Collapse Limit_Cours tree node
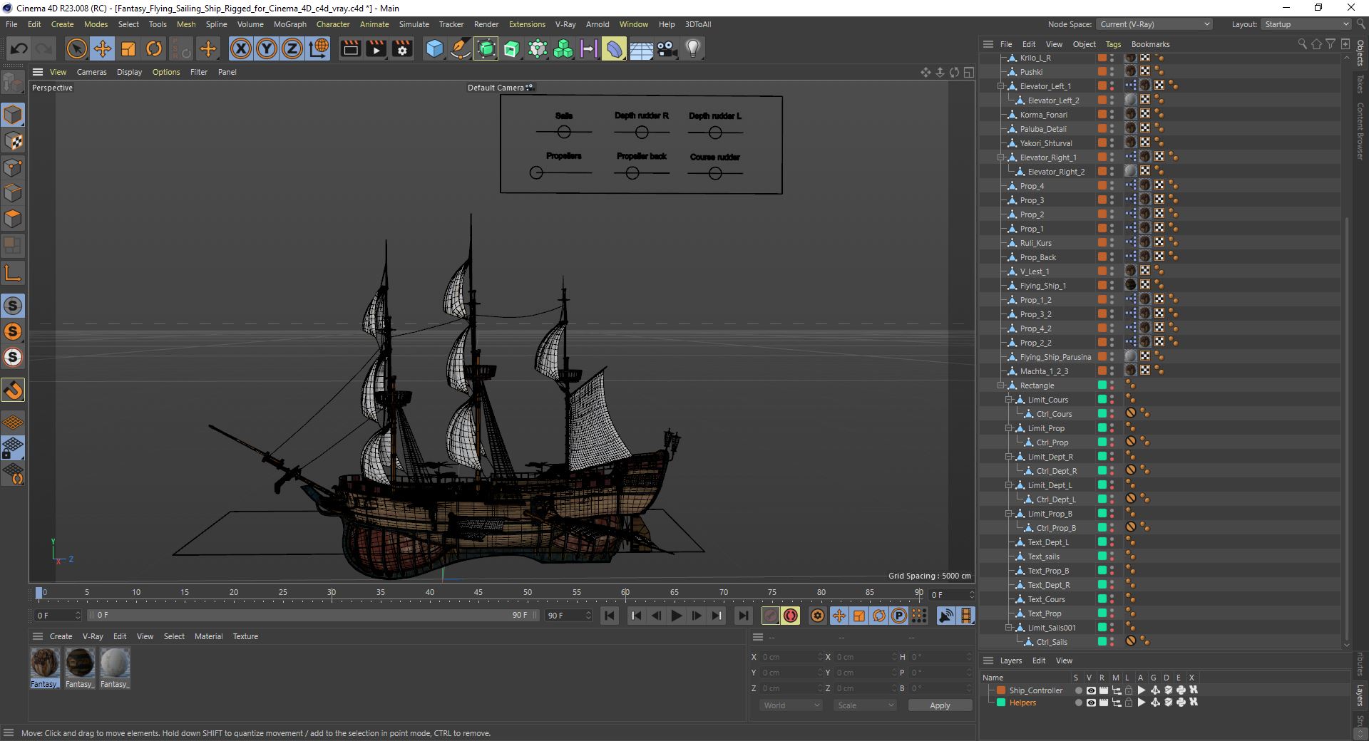This screenshot has width=1369, height=741. (1009, 400)
